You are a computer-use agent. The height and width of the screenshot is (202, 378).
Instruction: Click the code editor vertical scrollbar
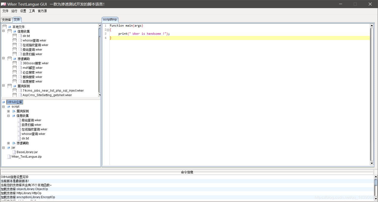(x=372, y=94)
